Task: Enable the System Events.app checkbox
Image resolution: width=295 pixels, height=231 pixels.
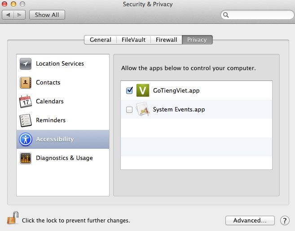Action: pyautogui.click(x=130, y=110)
